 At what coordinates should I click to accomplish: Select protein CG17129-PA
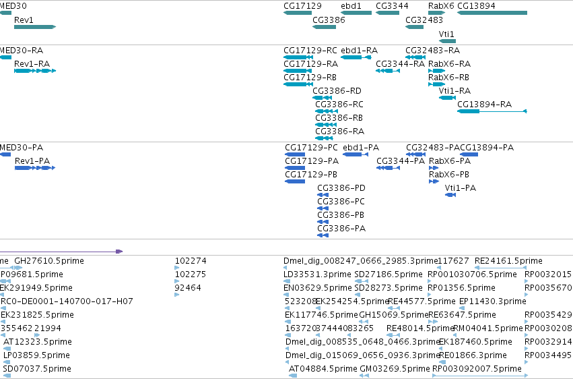tap(295, 168)
